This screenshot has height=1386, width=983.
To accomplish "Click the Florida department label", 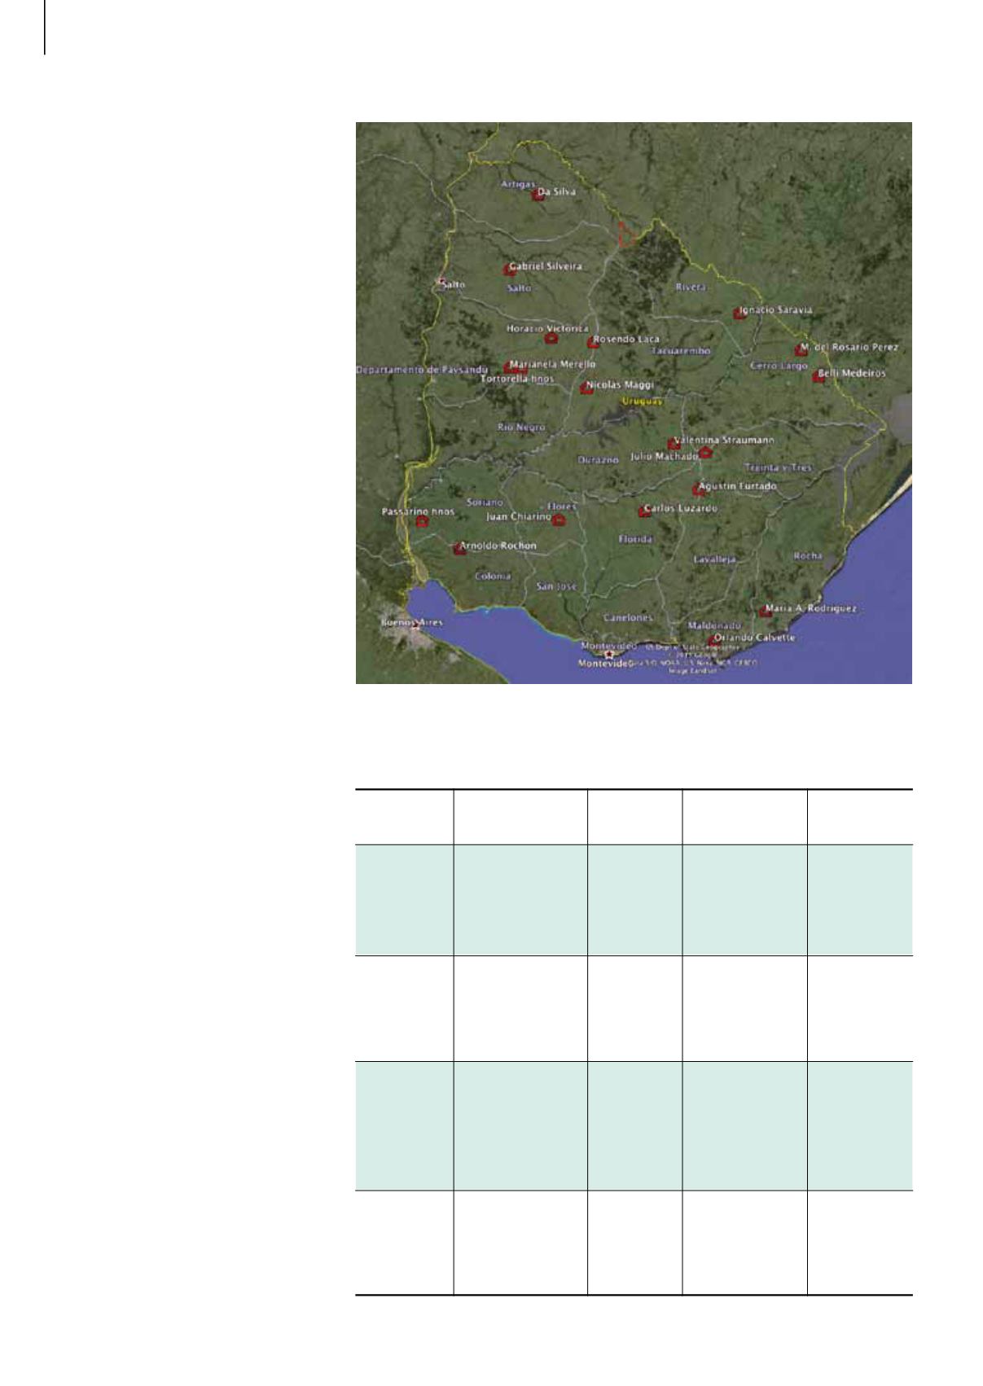I will pos(635,539).
